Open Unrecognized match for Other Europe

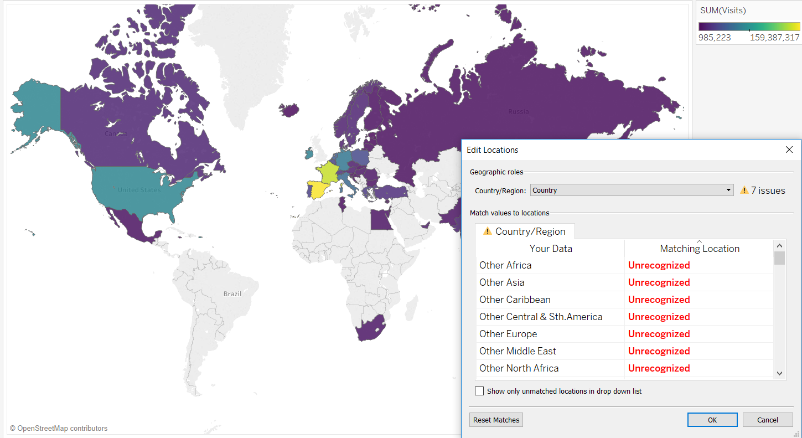(x=659, y=334)
